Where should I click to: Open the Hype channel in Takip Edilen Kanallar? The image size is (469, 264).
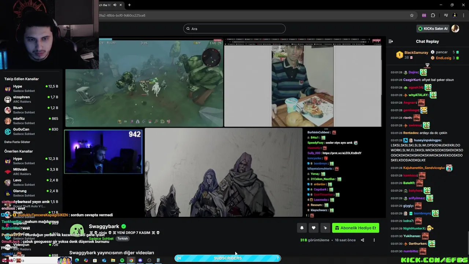pos(31,88)
